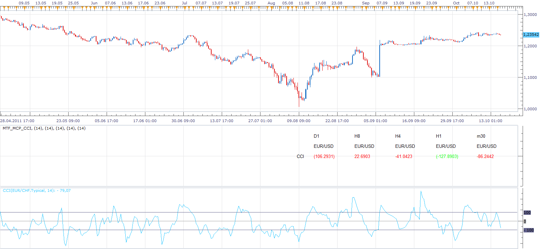Click the Oct month label on date ruler
This screenshot has width=542, height=249.
click(456, 3)
